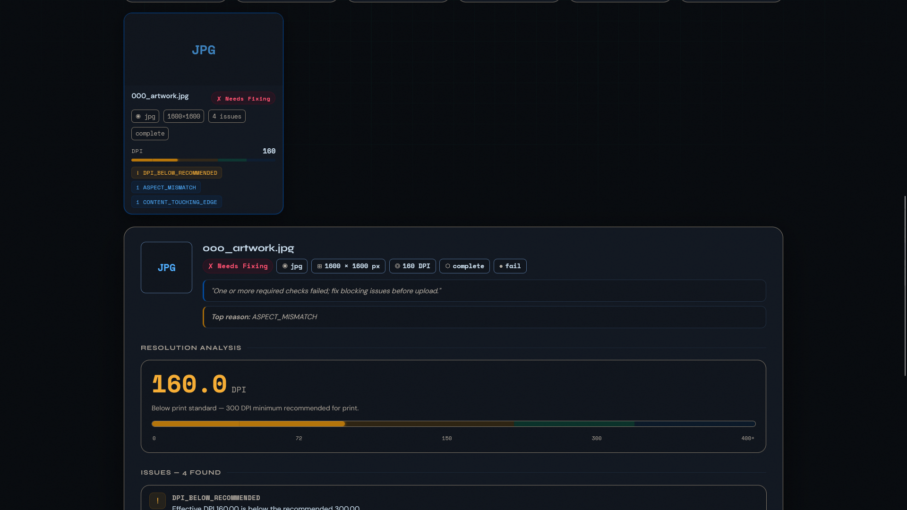The height and width of the screenshot is (510, 907).
Task: Select the card's ASPECT_MISMATCH tag
Action: click(166, 187)
